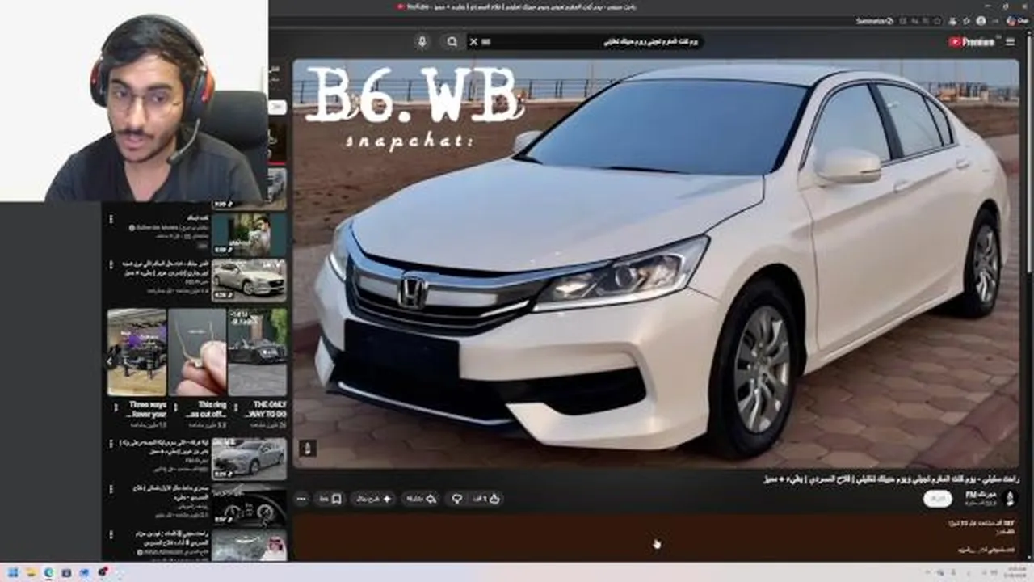Screen dimensions: 1034x582
Task: Open options menu for dashboard gauges sidebar video
Action: tap(110, 489)
